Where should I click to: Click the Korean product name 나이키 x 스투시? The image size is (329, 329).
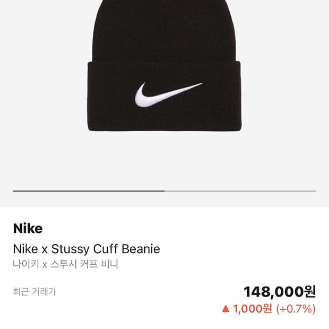(x=47, y=264)
